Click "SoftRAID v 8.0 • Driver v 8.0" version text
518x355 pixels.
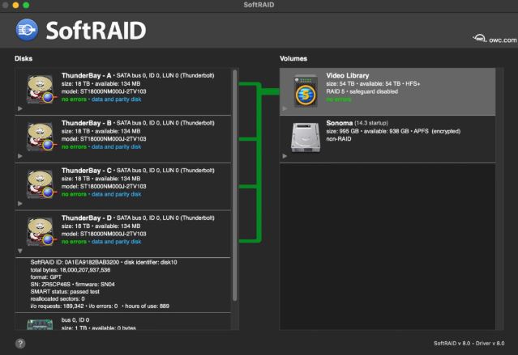[469, 344]
